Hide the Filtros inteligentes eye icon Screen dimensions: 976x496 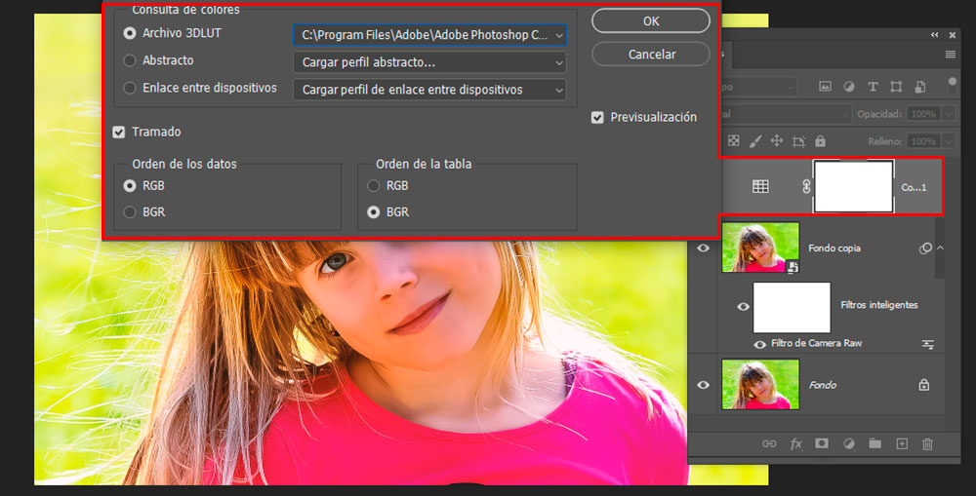coord(743,306)
